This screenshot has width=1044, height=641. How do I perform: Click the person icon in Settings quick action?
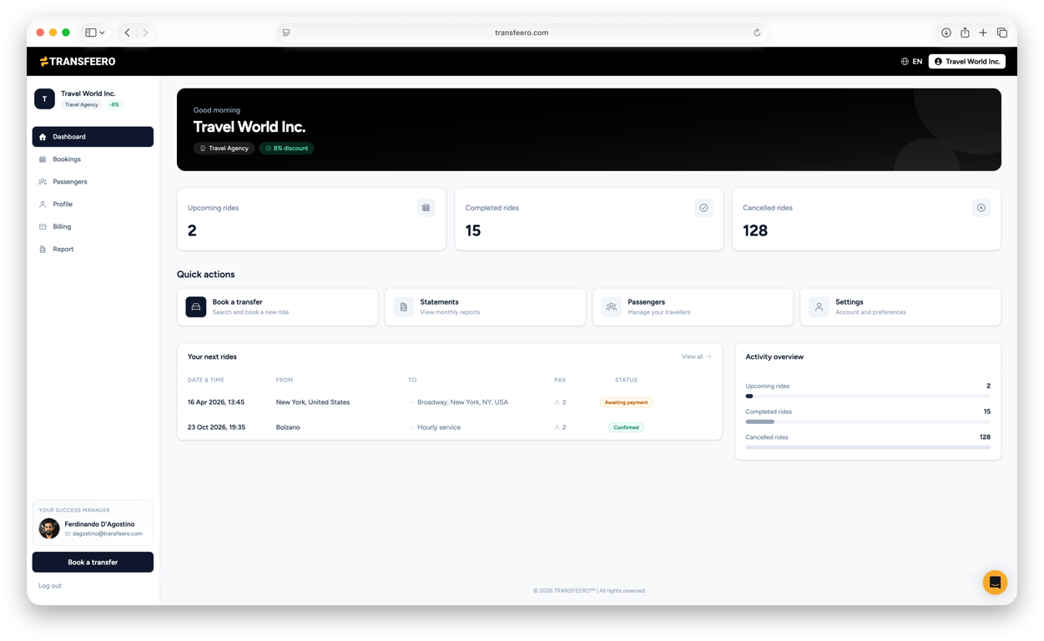point(820,307)
